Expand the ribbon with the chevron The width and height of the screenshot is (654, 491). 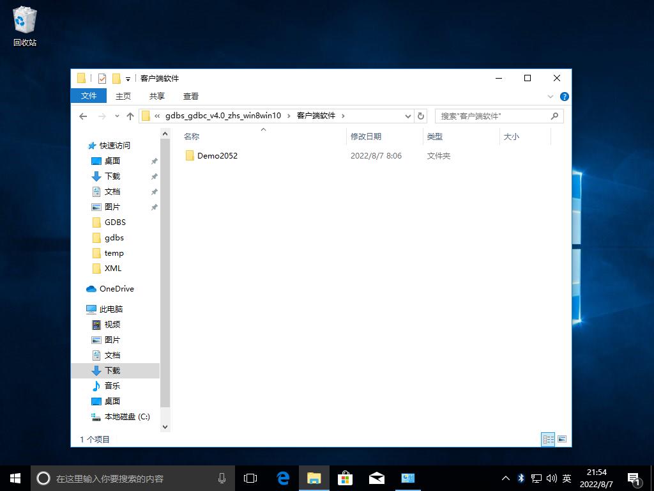coord(551,97)
